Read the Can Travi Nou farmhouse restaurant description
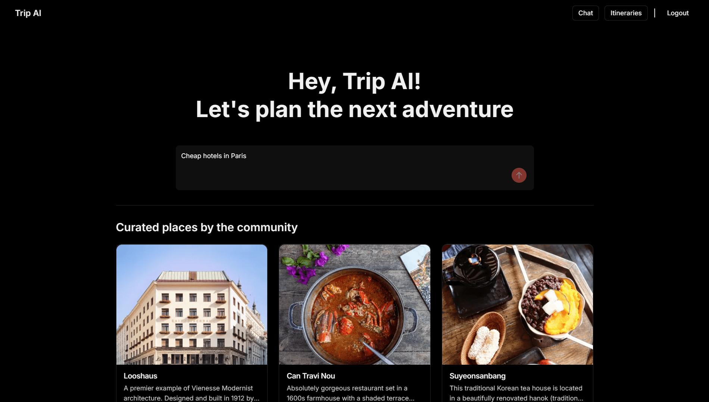This screenshot has width=709, height=402. [350, 393]
